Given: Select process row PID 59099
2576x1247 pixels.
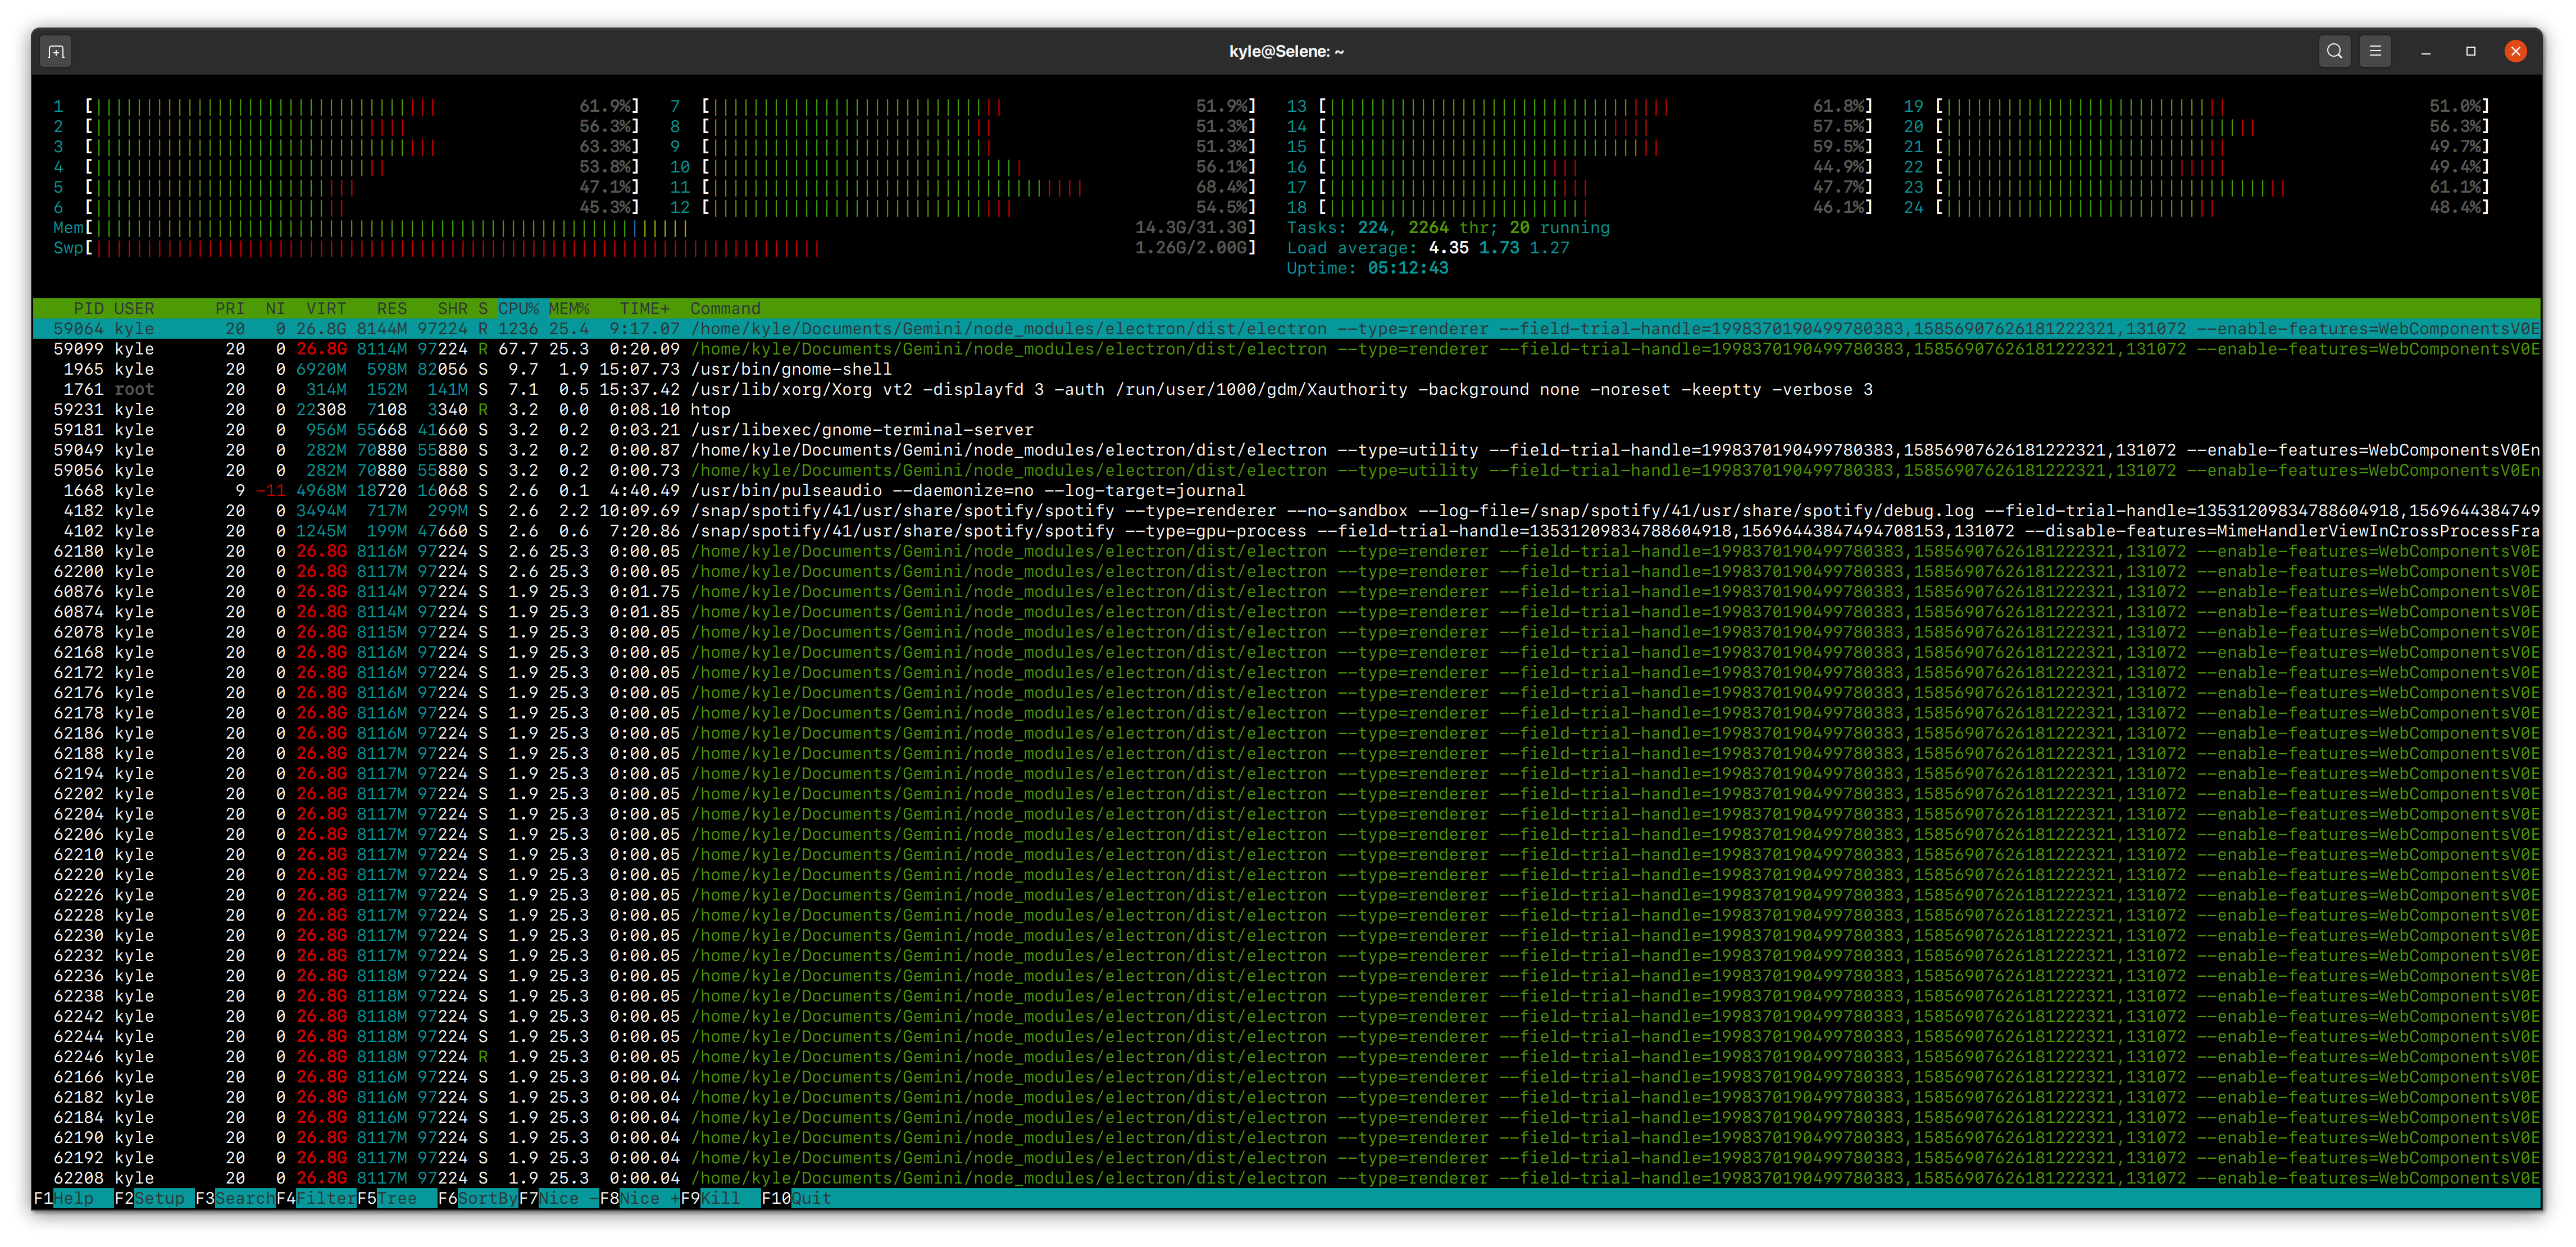Looking at the screenshot, I should (x=1286, y=349).
